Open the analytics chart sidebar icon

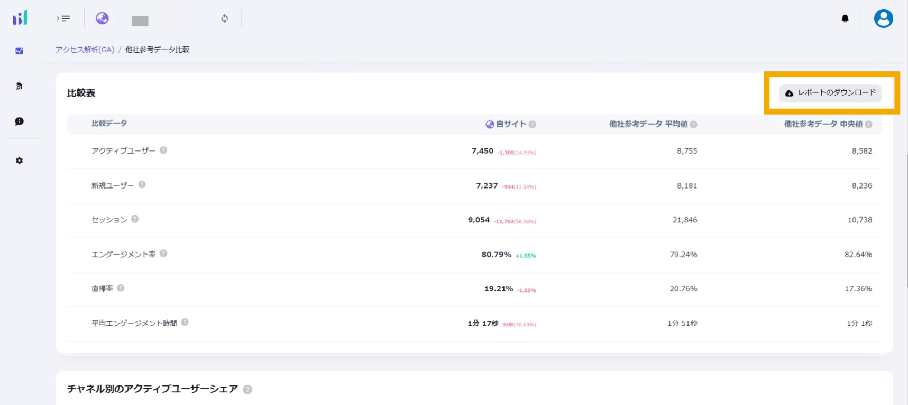pyautogui.click(x=20, y=51)
